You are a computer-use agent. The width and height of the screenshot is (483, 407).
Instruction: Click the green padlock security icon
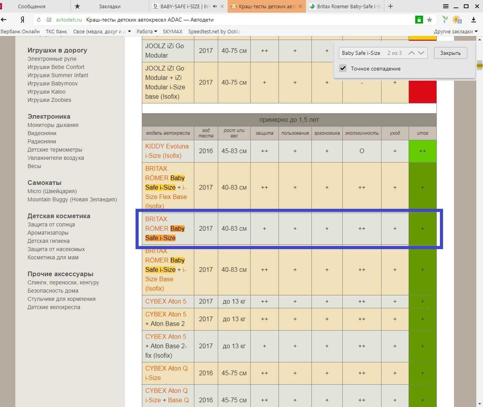pos(419,20)
